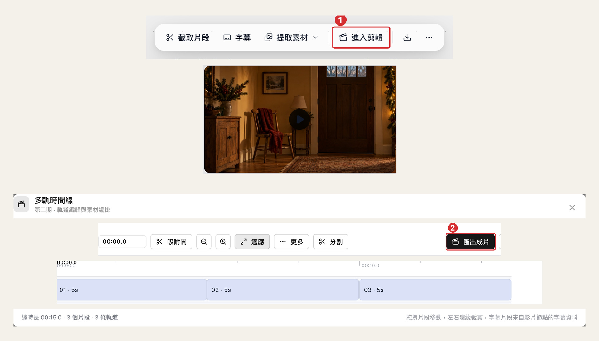Image resolution: width=599 pixels, height=341 pixels.
Task: Click the 進入剪輯 button
Action: 361,37
